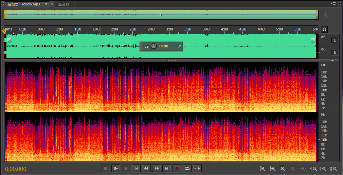Screen dimensions: 343x175
Task: Click the fast forward transport button
Action: coord(156,168)
